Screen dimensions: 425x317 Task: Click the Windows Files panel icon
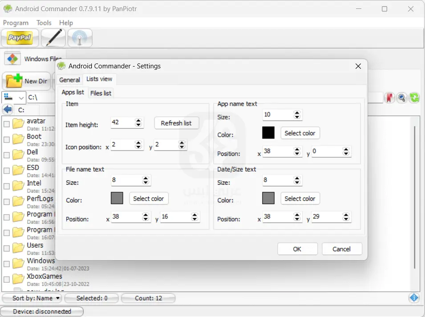pos(13,58)
